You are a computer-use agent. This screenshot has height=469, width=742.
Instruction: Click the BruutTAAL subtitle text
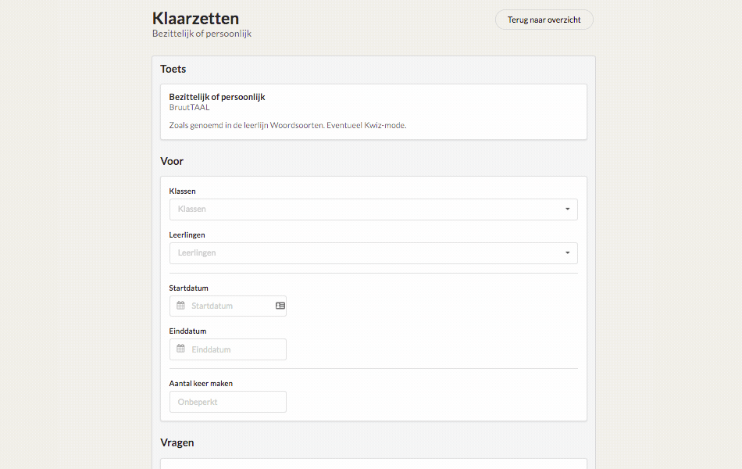189,108
